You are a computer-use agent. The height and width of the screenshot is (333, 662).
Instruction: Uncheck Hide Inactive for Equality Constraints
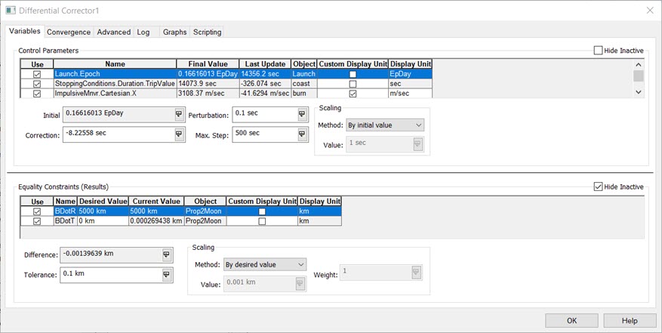[599, 187]
